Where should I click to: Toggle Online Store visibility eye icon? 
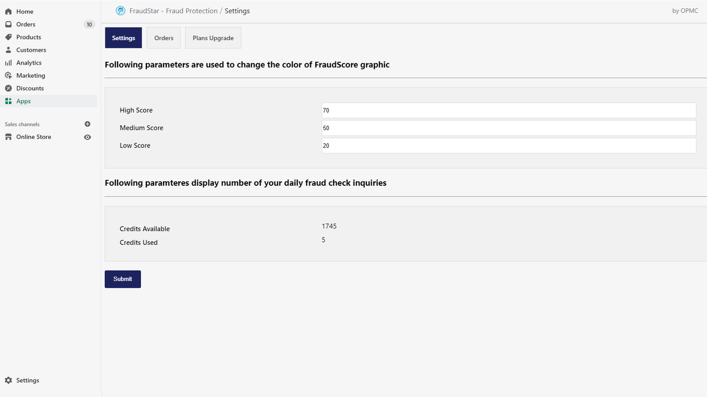point(87,137)
